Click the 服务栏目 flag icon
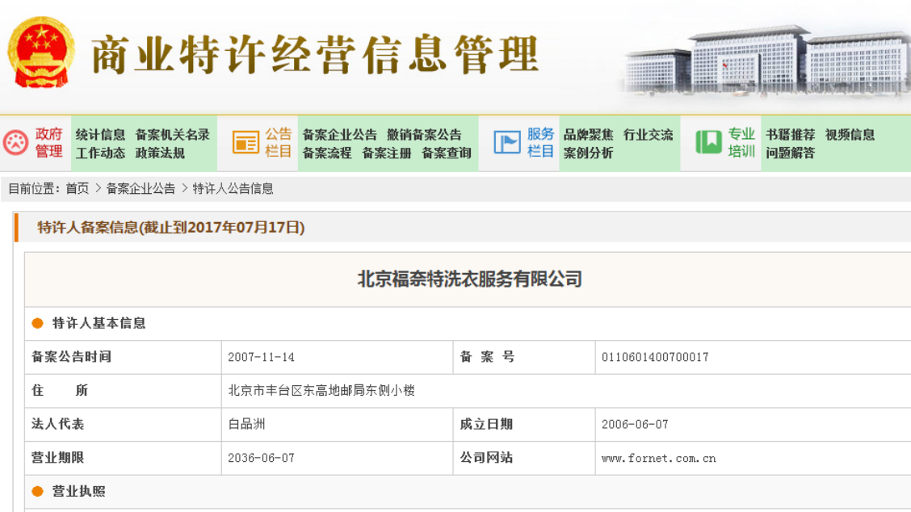Screen dimensions: 911x512 507,143
